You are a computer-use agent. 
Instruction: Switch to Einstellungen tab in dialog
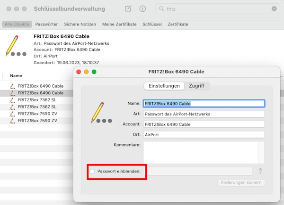164,86
